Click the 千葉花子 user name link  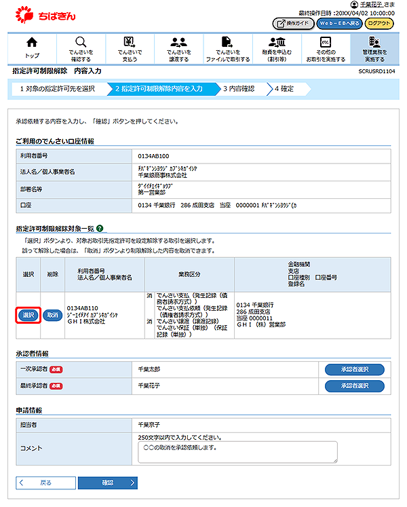tap(372, 5)
